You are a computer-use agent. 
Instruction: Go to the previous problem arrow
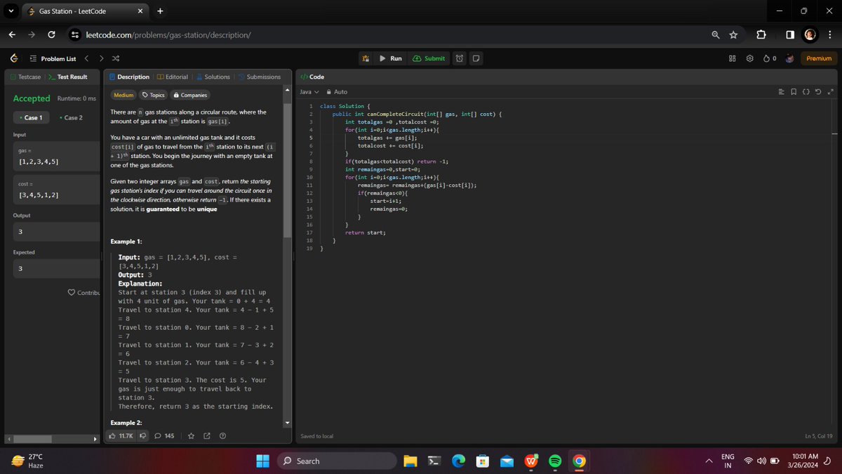[x=87, y=58]
